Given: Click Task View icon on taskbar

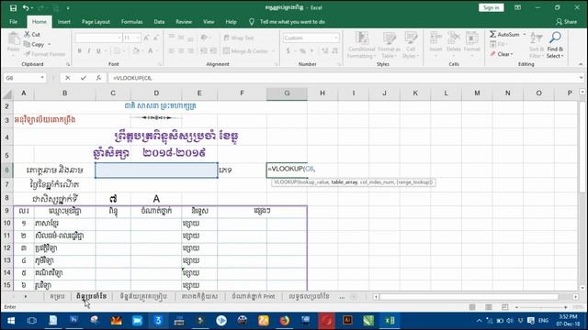Looking at the screenshot, I should (32, 321).
